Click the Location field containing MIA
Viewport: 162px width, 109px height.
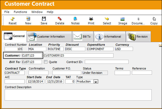tap(37, 49)
